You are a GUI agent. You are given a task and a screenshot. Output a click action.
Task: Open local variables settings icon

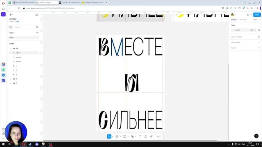[x=259, y=37]
